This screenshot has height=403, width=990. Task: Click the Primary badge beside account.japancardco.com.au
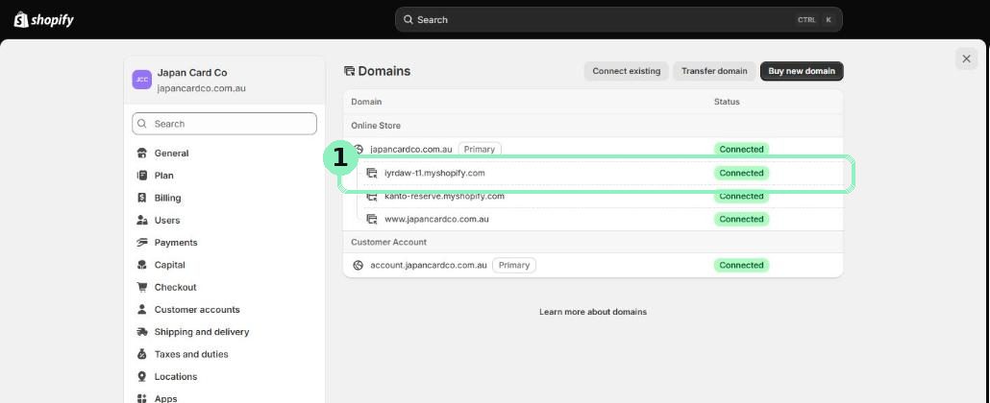pos(514,265)
